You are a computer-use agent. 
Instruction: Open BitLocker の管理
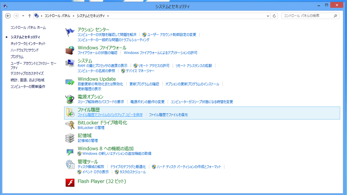point(91,128)
